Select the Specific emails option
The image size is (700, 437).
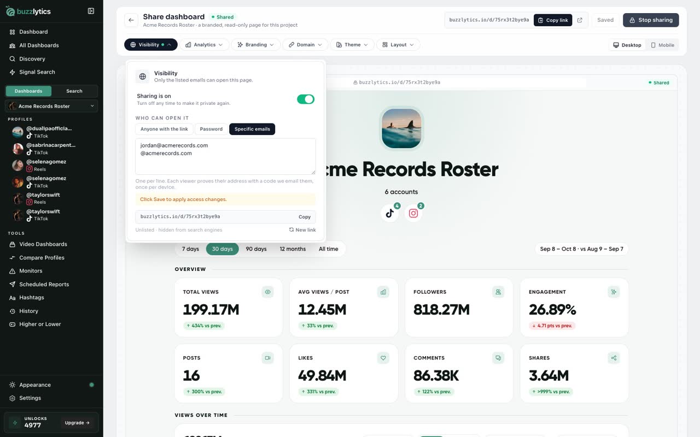point(252,129)
